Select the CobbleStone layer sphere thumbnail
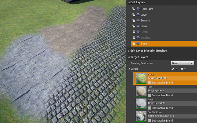Viewport: 197px width, 123px height. point(141,116)
